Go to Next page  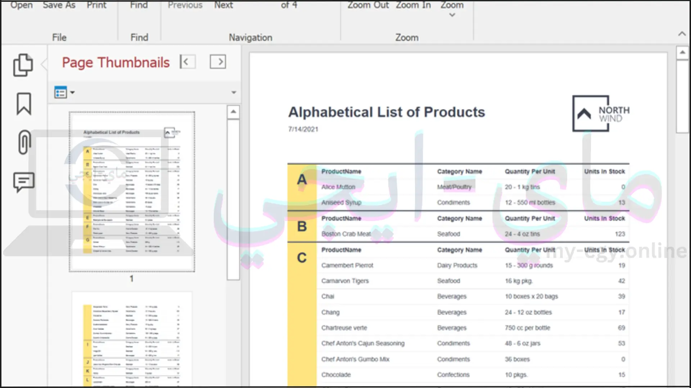click(223, 5)
